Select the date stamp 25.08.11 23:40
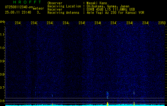The image size is (167, 106). coord(18,12)
